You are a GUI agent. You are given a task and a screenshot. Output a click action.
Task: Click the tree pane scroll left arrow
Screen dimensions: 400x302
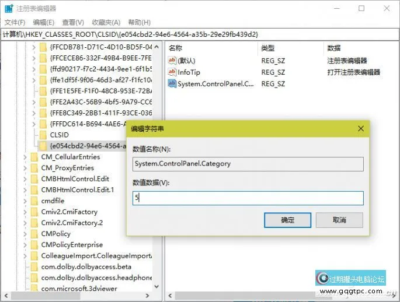pos(6,296)
